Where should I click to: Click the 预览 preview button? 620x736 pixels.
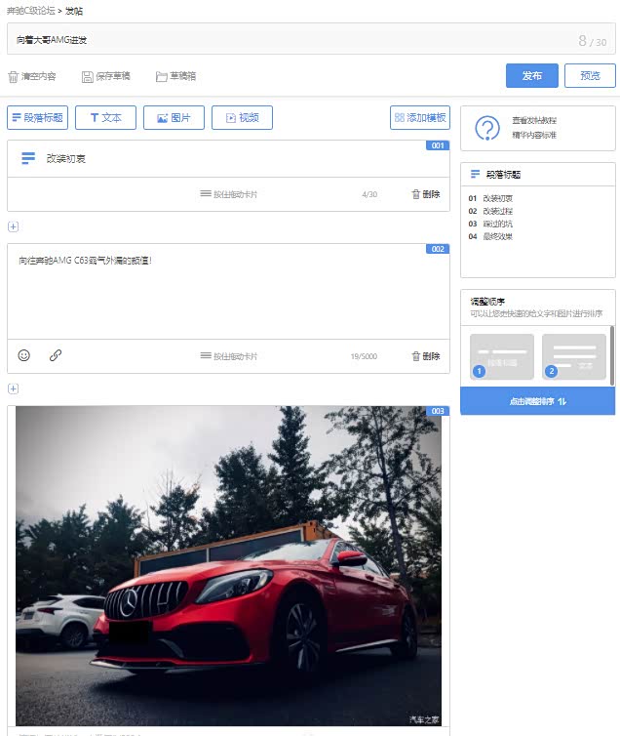(590, 76)
